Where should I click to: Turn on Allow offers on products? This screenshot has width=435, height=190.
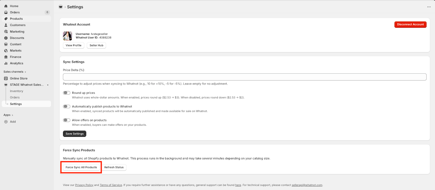67,120
